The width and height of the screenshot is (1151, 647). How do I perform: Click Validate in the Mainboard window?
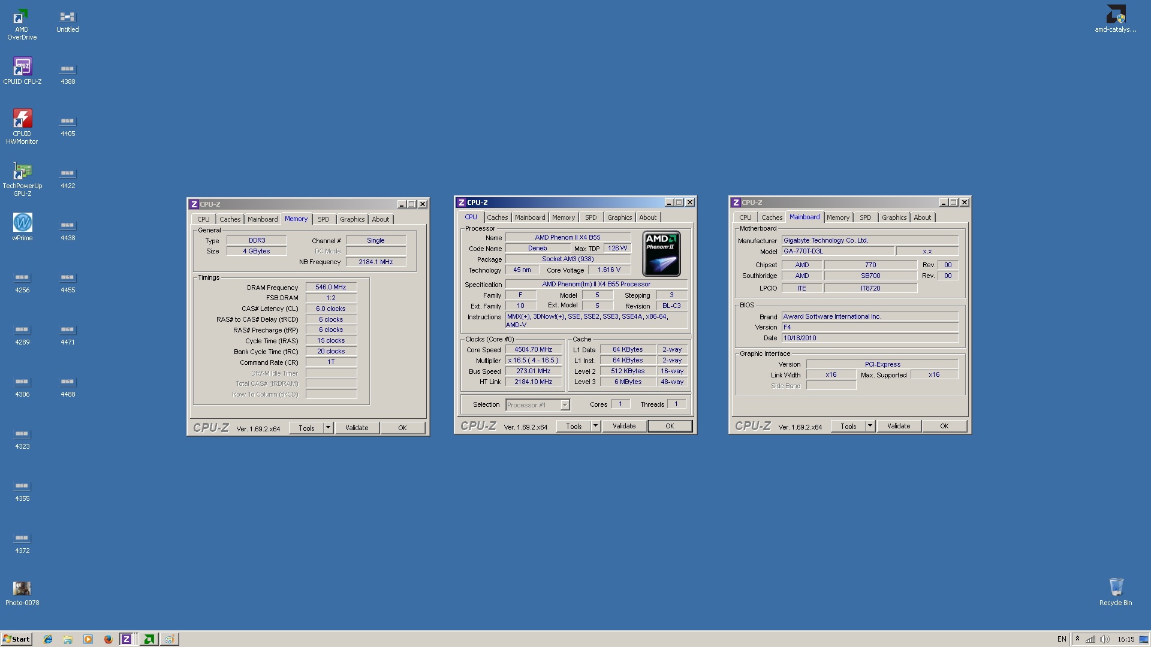899,426
